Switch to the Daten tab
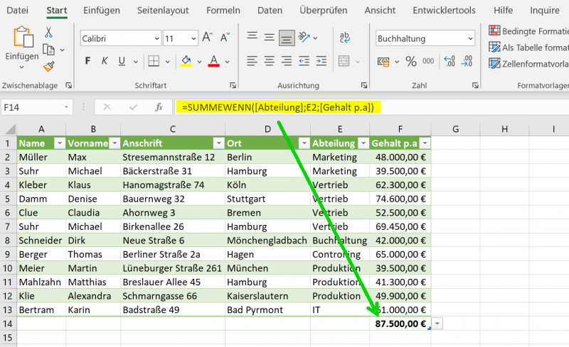Screen dimensions: 569x347 pos(270,10)
